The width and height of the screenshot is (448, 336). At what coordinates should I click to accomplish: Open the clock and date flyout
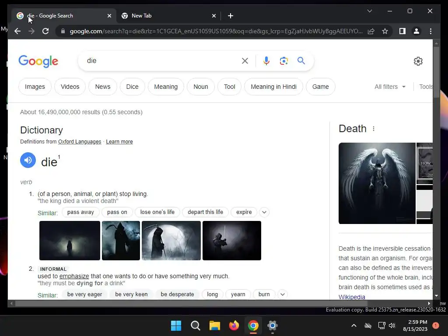coord(415,325)
